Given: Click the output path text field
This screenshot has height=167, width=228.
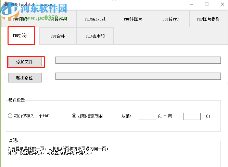Looking at the screenshot, I should tap(138, 76).
